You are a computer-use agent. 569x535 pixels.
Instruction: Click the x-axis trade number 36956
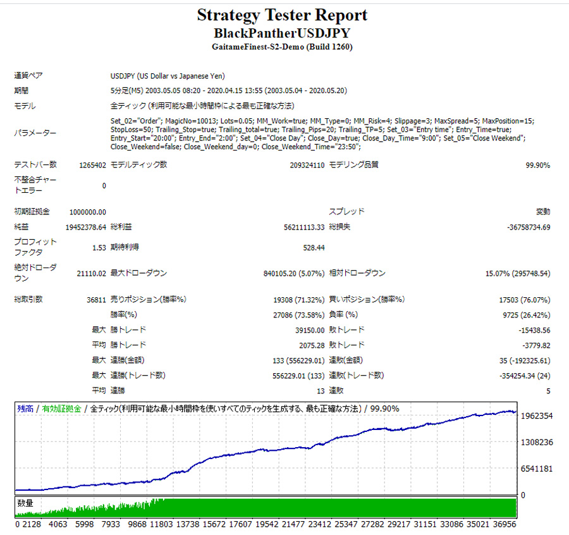point(505,524)
